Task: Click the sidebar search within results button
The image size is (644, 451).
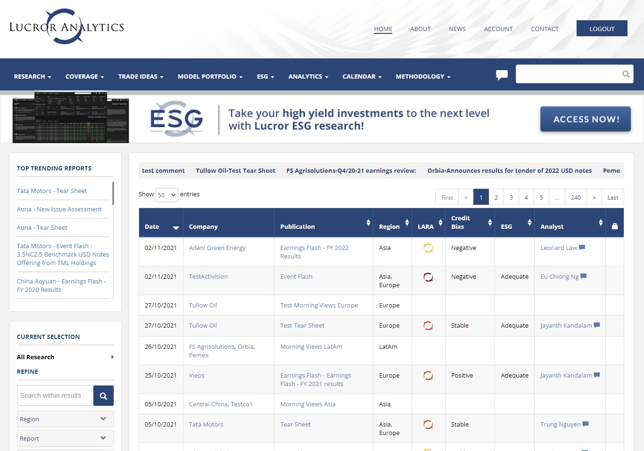Action: pyautogui.click(x=103, y=396)
